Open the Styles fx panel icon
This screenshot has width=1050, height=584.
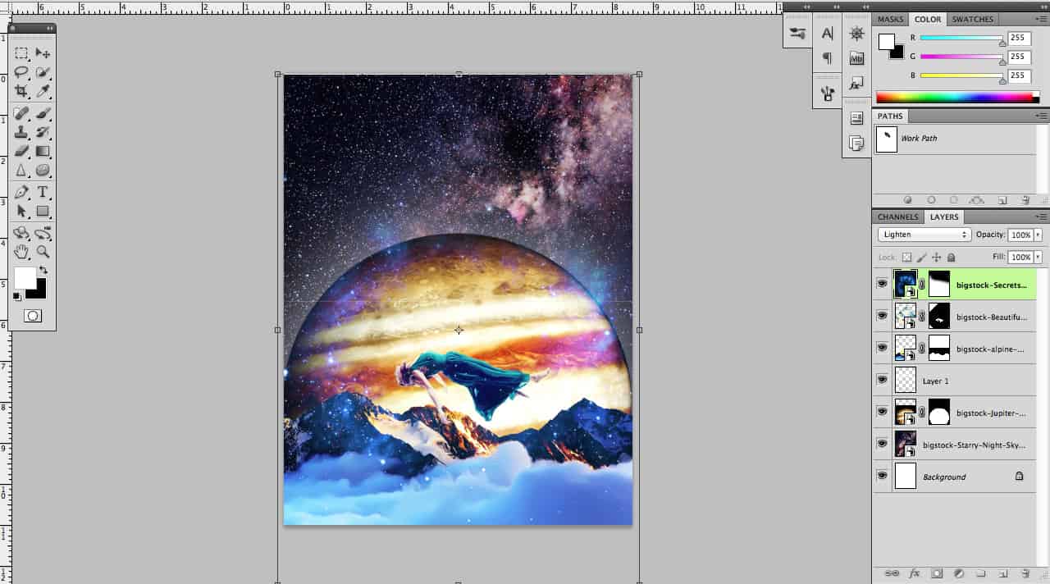point(856,84)
